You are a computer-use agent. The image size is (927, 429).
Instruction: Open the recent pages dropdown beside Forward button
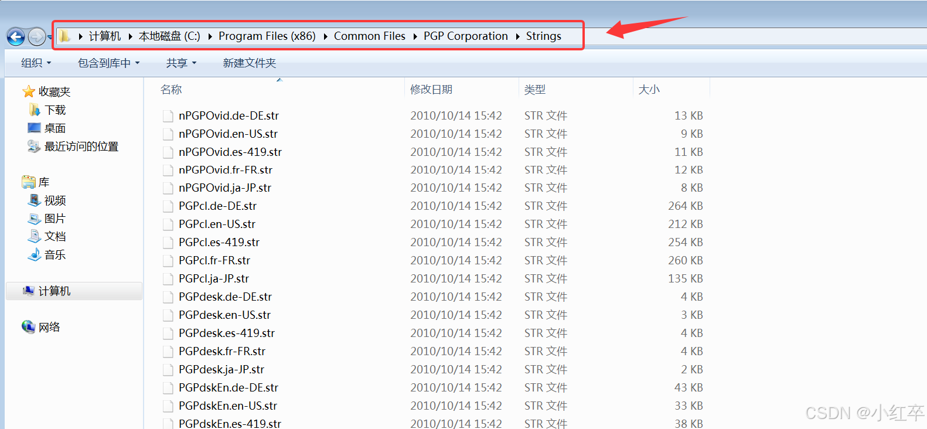point(50,37)
